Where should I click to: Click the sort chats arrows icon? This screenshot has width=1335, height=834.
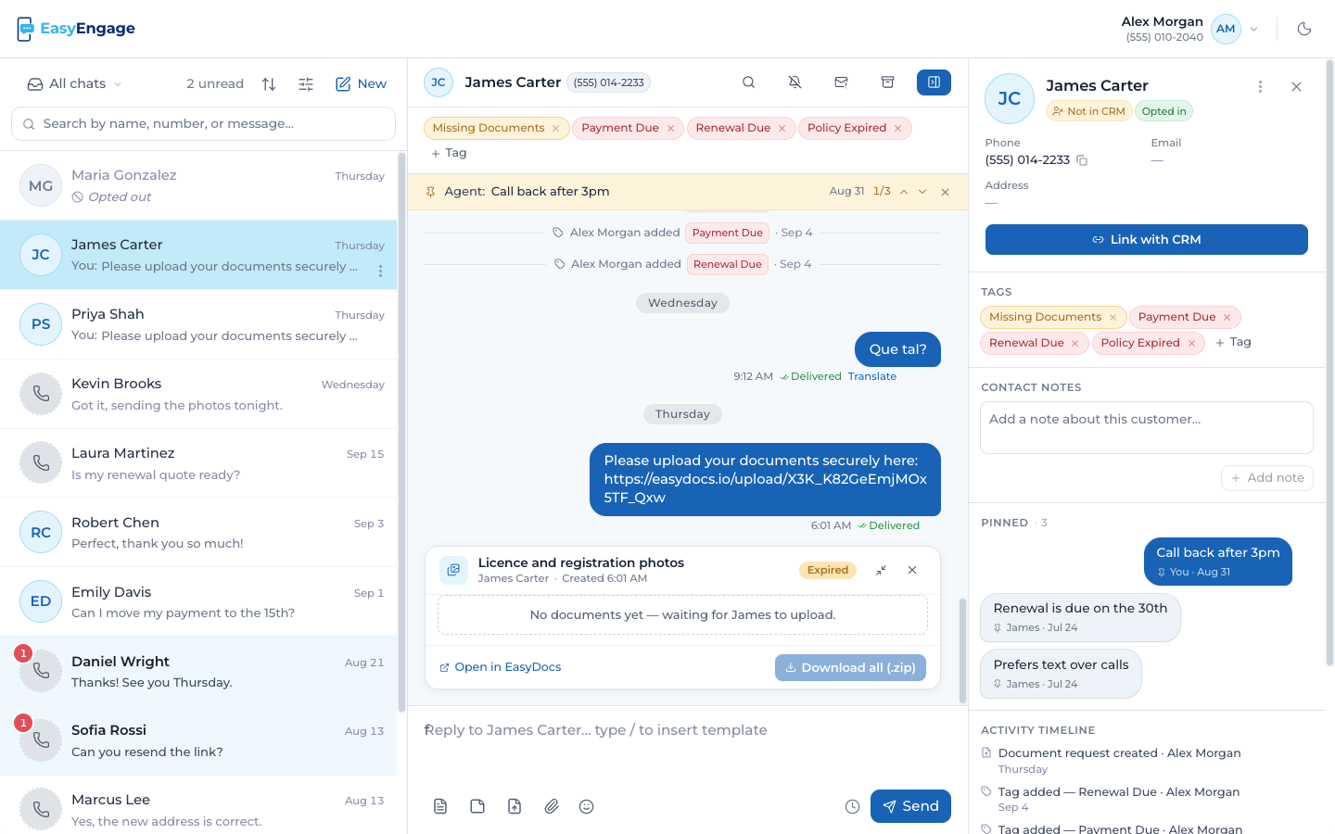pos(269,83)
